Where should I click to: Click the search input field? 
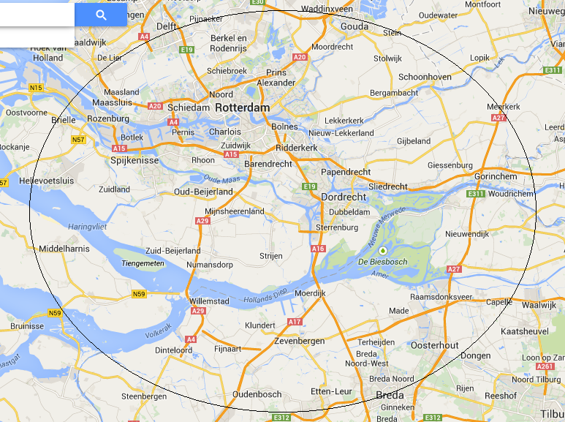point(37,15)
